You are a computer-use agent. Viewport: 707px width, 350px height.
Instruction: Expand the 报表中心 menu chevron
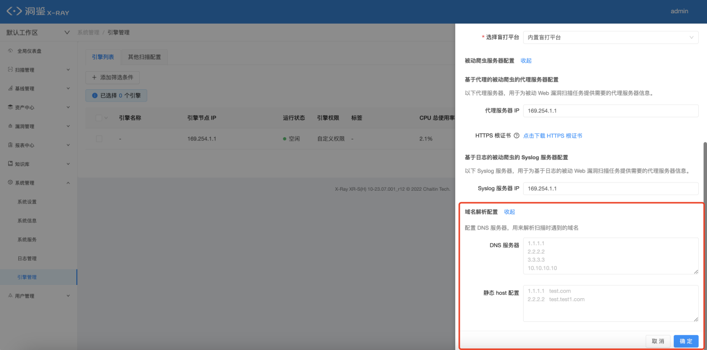tap(68, 145)
